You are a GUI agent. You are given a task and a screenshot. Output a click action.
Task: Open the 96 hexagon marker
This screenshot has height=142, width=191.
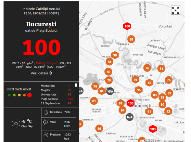coord(139,90)
